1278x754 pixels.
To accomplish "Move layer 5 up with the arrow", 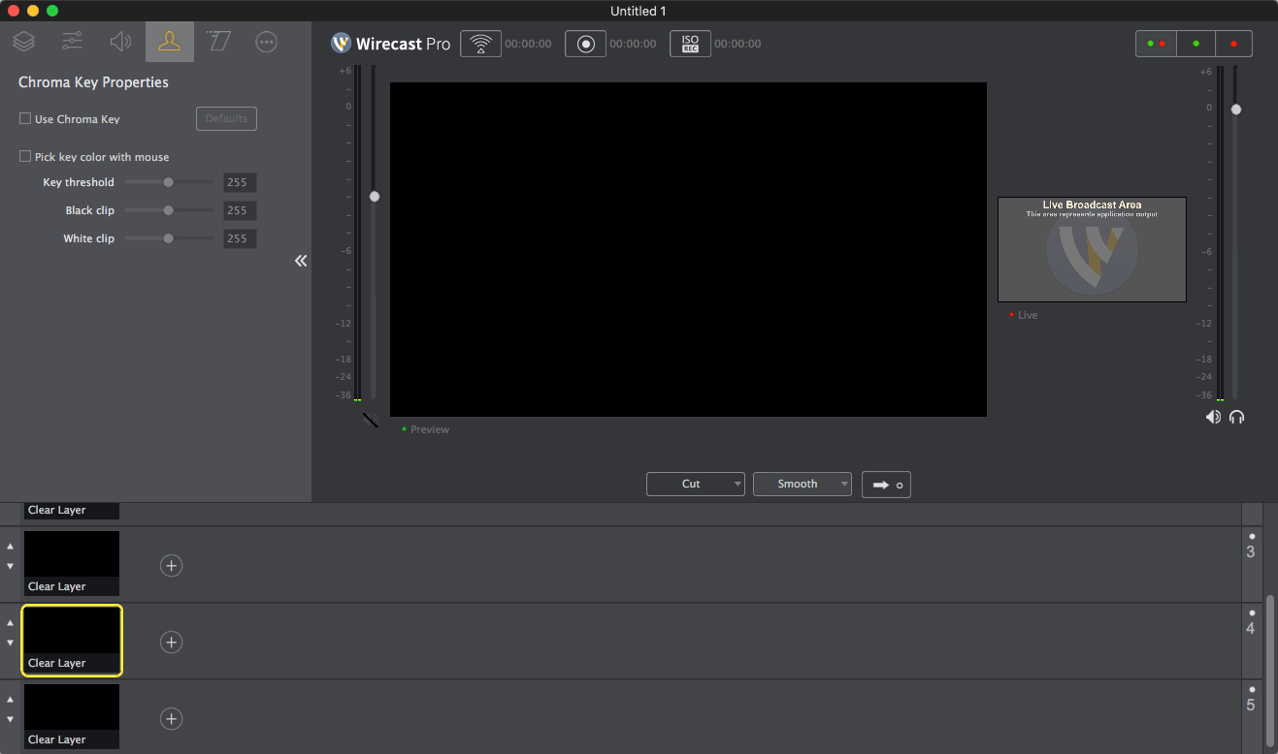I will [x=11, y=699].
